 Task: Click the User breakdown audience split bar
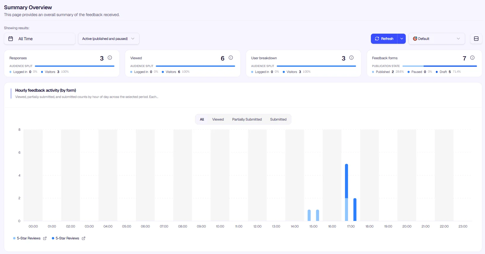316,66
